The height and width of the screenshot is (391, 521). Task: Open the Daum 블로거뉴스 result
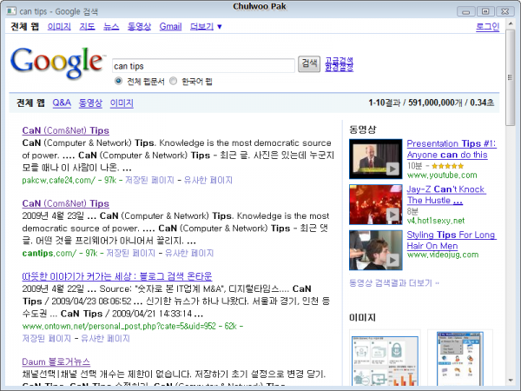[56, 361]
